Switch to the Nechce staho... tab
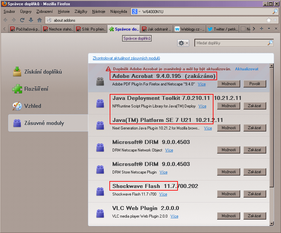Screen dimensions: 281x233 58,29
